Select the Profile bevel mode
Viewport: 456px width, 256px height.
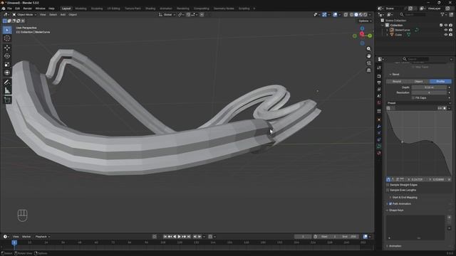pyautogui.click(x=440, y=82)
